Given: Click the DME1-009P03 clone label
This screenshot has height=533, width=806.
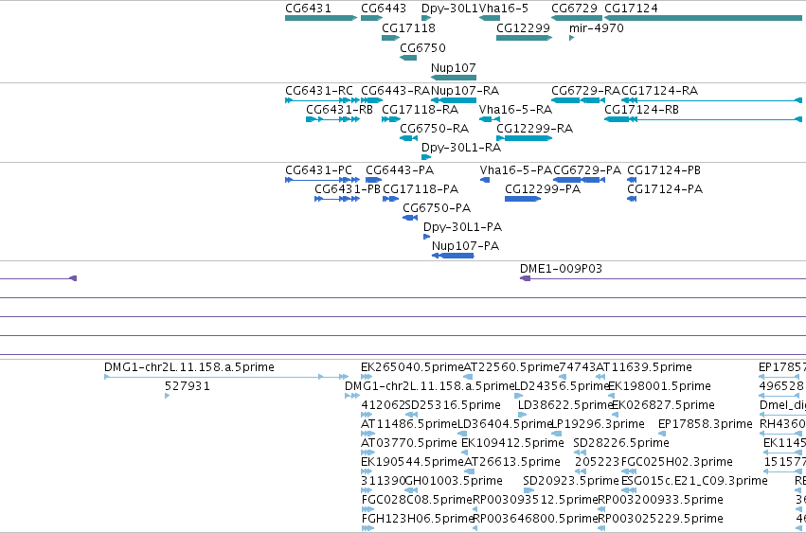Looking at the screenshot, I should tap(561, 269).
